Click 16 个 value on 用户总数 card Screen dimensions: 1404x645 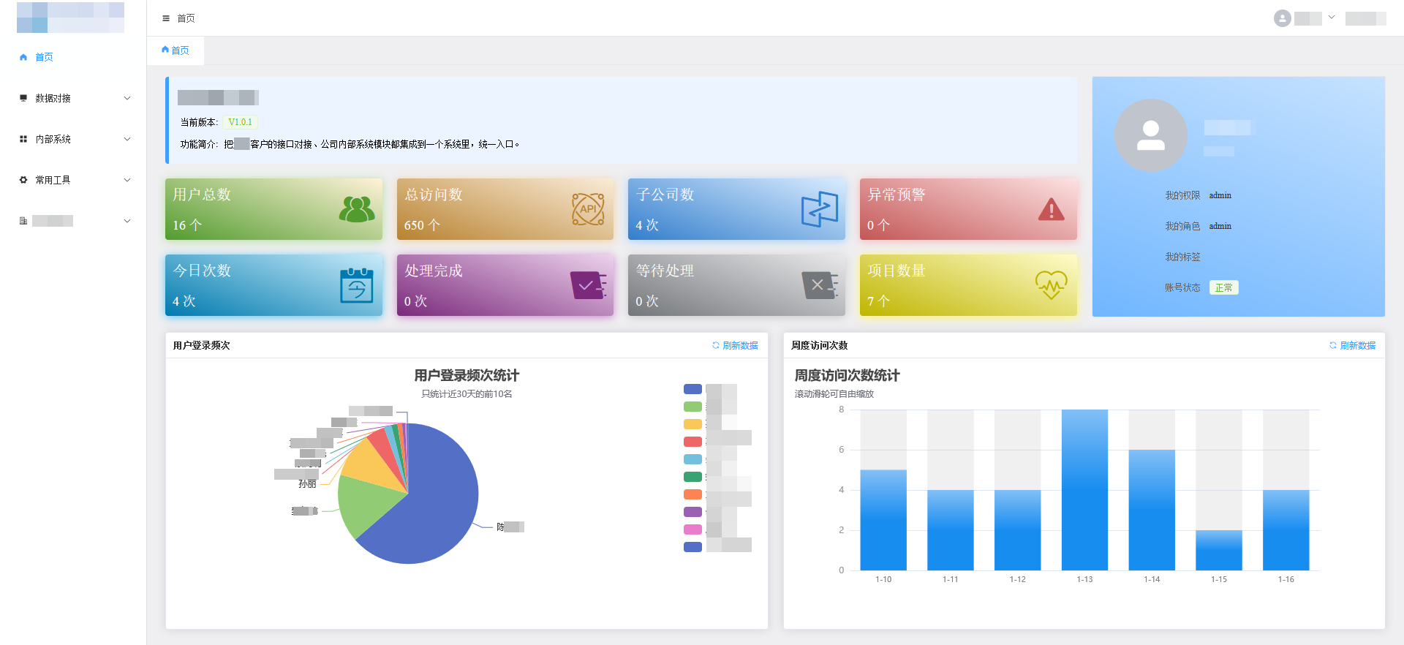187,225
